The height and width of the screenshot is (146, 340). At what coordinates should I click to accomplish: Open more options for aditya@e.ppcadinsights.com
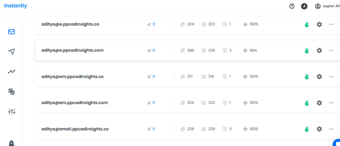click(331, 50)
